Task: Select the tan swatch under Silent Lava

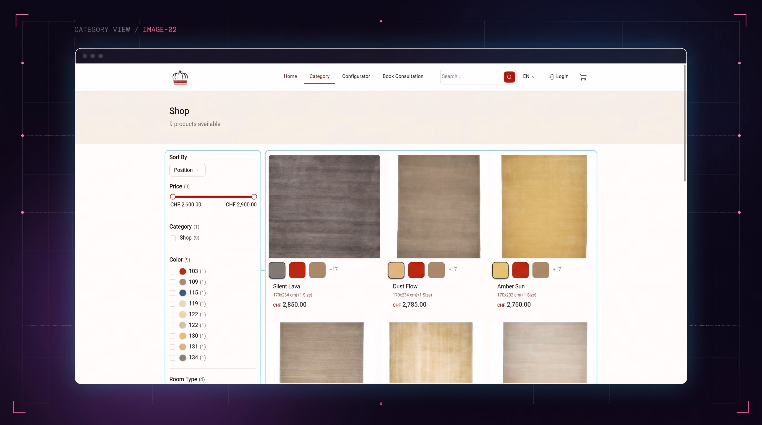Action: click(317, 270)
